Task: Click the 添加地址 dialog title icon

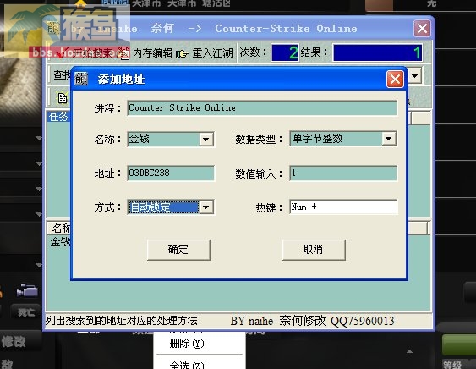Action: [x=81, y=79]
